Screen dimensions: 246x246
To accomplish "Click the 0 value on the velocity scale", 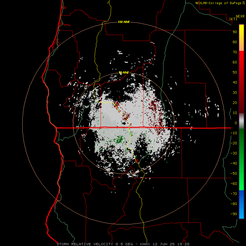I will [236, 123].
